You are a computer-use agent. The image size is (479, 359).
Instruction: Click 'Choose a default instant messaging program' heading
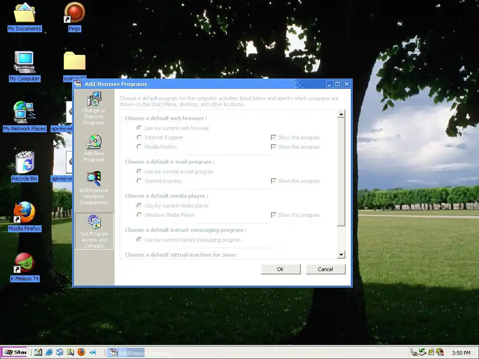pyautogui.click(x=185, y=230)
